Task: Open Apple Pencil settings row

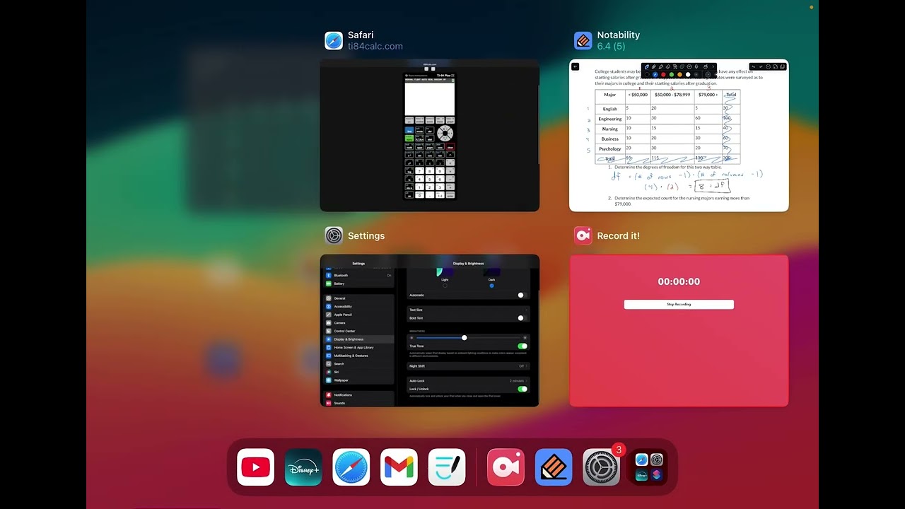Action: click(x=358, y=315)
